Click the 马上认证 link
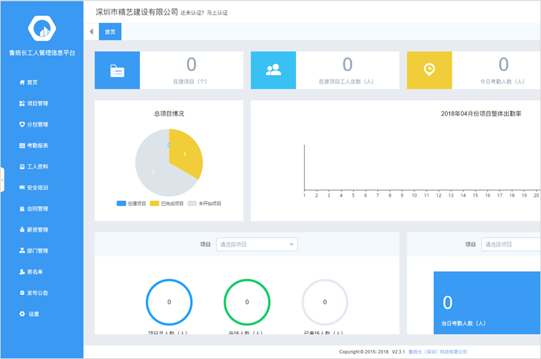 tap(217, 13)
